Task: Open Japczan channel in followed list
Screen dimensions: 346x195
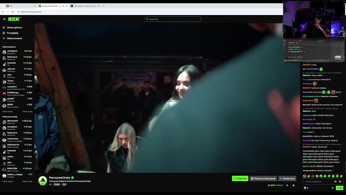Action: point(17,70)
